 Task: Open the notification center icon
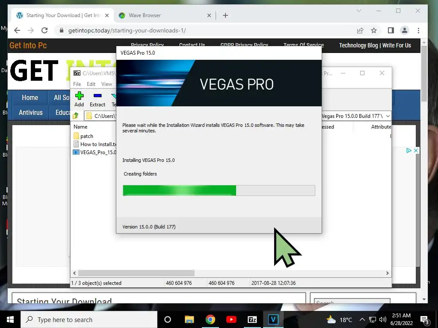(x=425, y=320)
